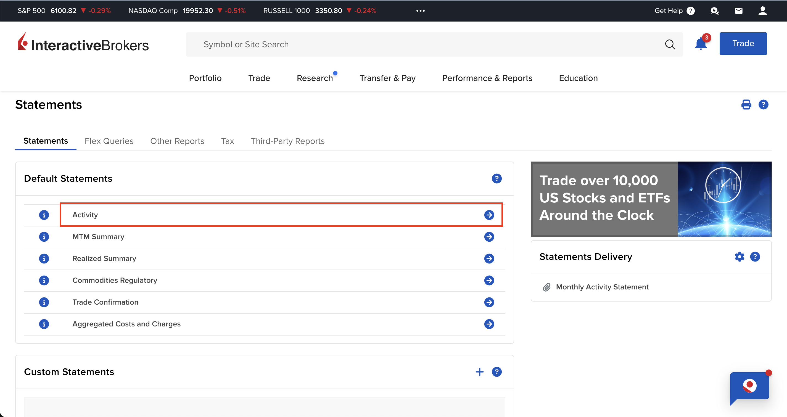Open the Trade Around the Clock banner
The image size is (787, 417).
pos(651,199)
